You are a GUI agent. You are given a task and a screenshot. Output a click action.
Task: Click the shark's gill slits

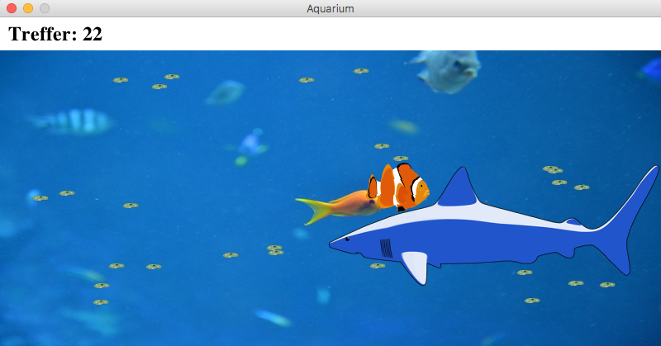386,247
